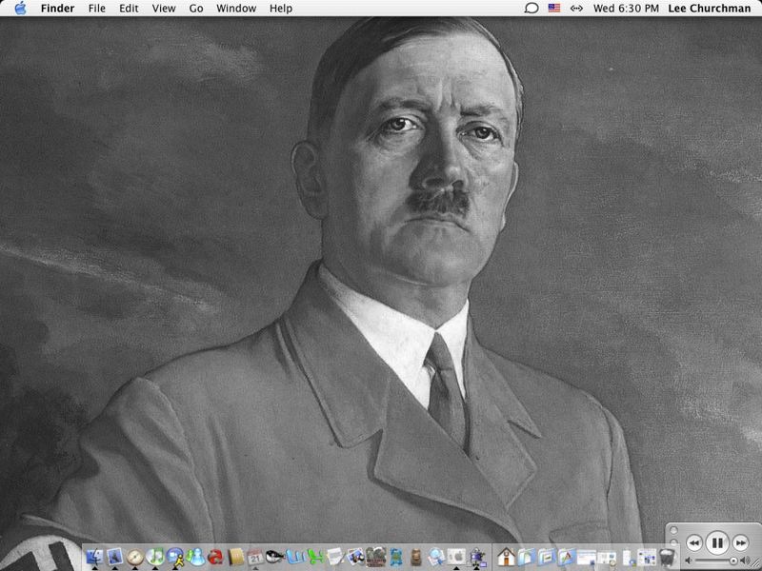Launch Safari compass icon in Dock
This screenshot has width=762, height=571.
click(x=135, y=557)
